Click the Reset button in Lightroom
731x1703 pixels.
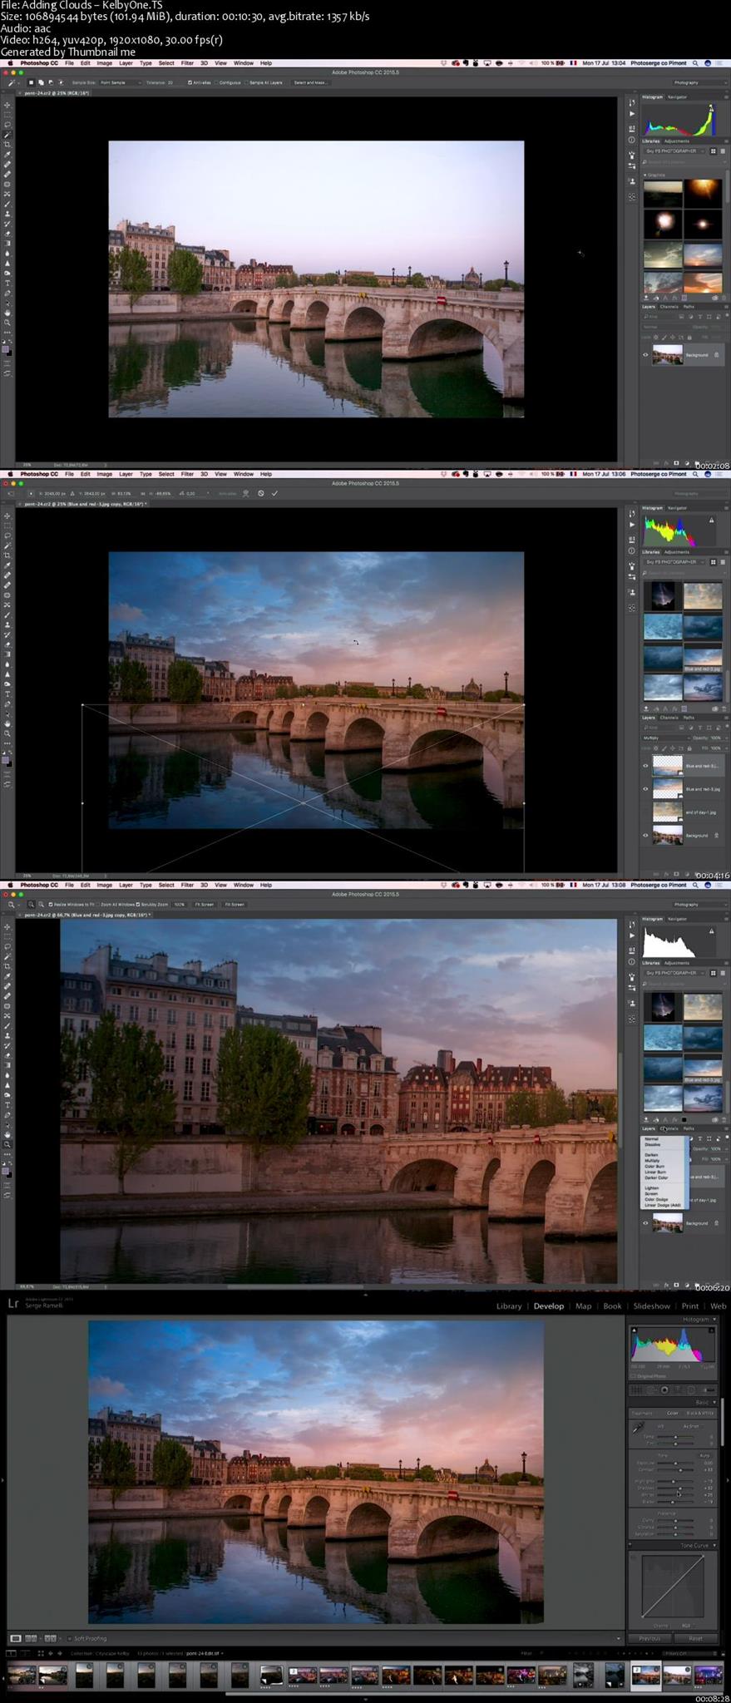click(x=695, y=1638)
